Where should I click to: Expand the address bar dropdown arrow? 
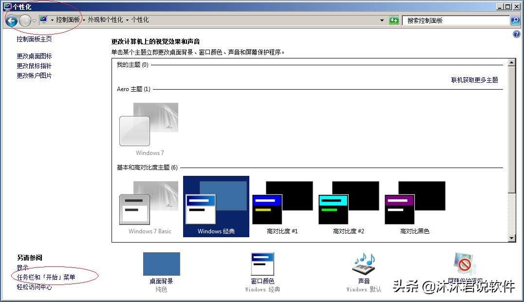click(383, 20)
